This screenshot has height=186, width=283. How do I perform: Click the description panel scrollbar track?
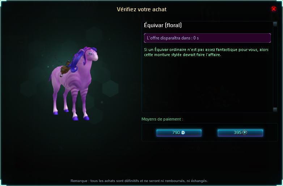275,67
